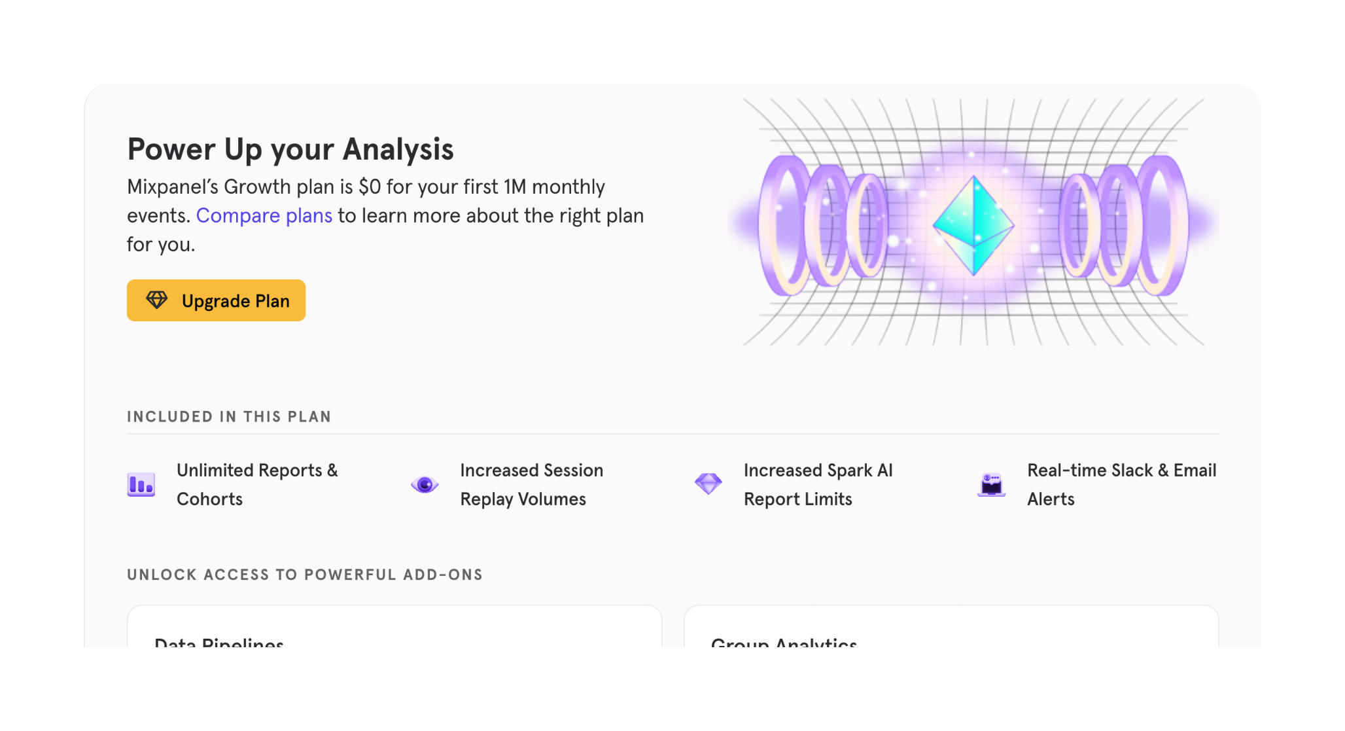Click the Slack & Email Alerts icon
This screenshot has height=731, width=1345.
pos(991,485)
